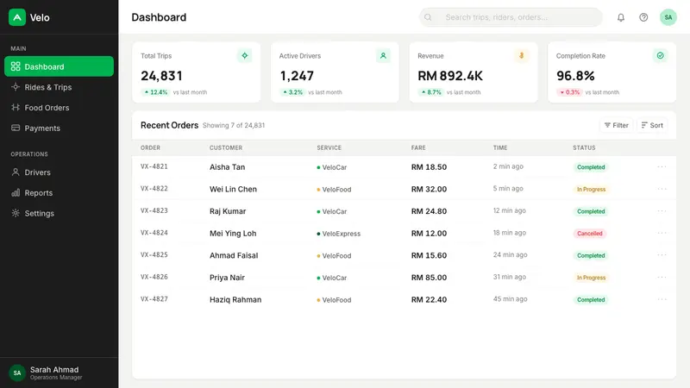The height and width of the screenshot is (388, 690).
Task: Click the Velo logo icon
Action: [17, 17]
